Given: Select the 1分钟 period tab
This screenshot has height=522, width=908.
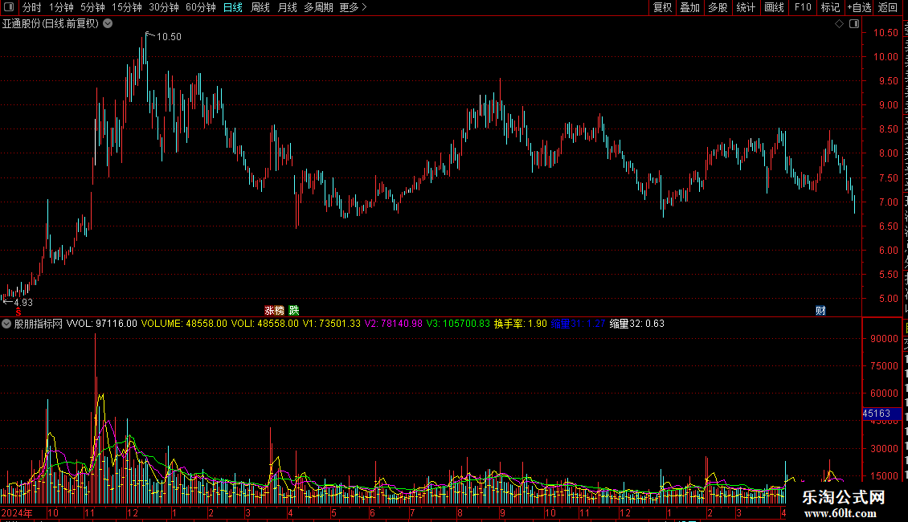Looking at the screenshot, I should click(x=61, y=7).
